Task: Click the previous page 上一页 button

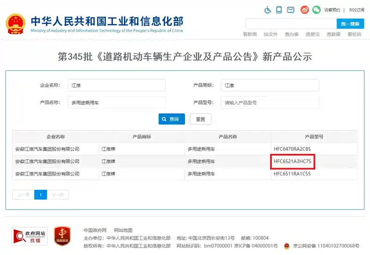Action: click(24, 195)
